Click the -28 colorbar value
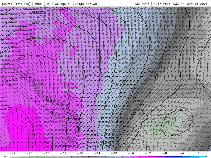This screenshot has width=211, height=158. [80, 153]
